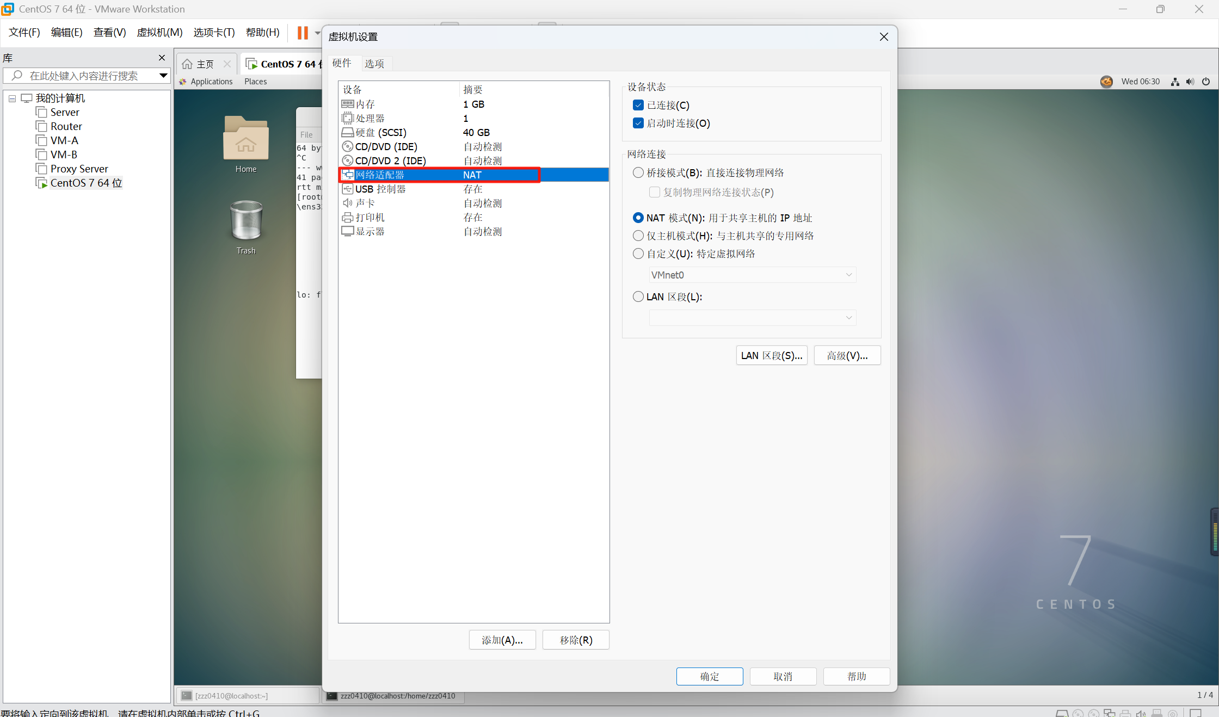1219x717 pixels.
Task: Open the LAN 区段 dropdown below the radio
Action: coord(848,318)
